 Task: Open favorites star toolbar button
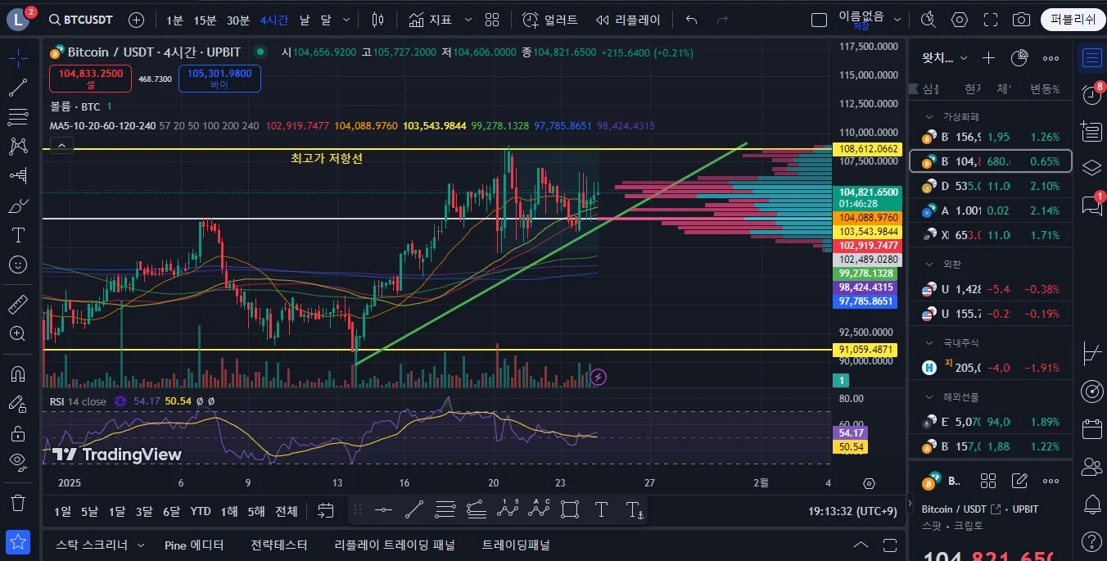tap(18, 541)
